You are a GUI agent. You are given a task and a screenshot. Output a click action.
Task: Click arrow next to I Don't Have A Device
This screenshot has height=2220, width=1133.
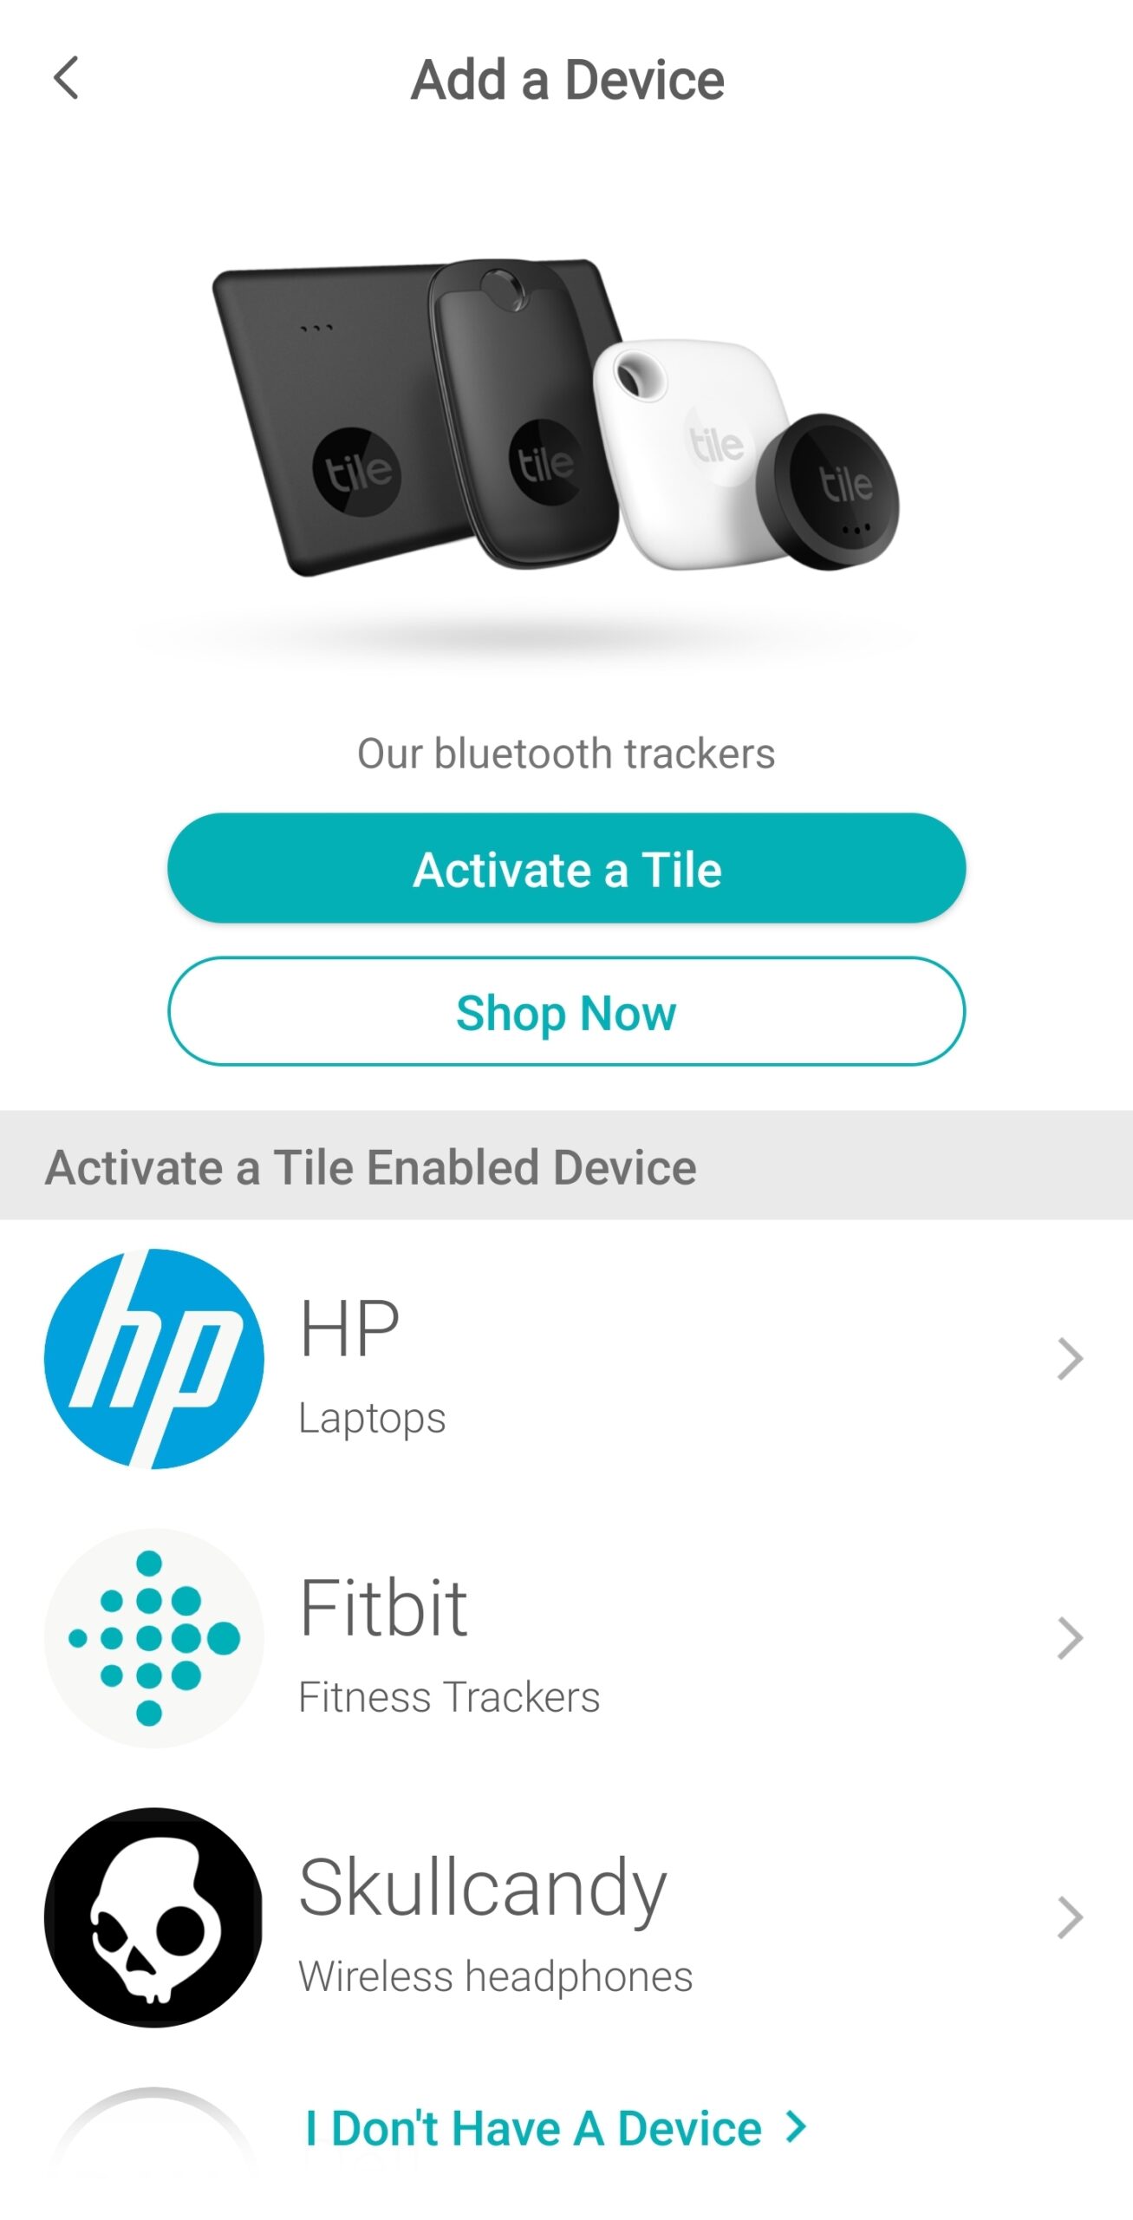point(796,2125)
